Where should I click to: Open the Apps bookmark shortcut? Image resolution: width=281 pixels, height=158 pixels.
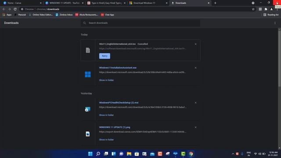pyautogui.click(x=7, y=14)
